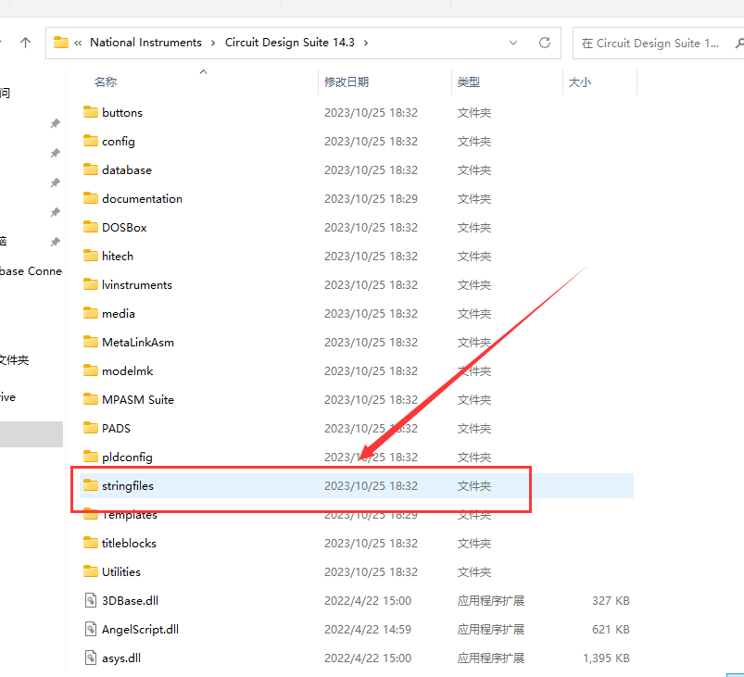Sort by the 修改日期 column header
Viewport: 744px width, 677px height.
coord(347,82)
